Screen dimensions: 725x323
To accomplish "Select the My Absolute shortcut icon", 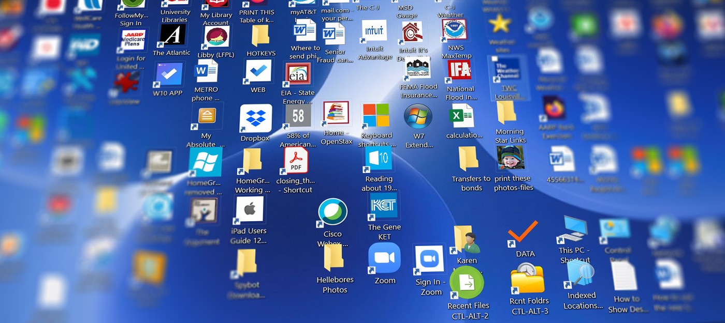I will (x=207, y=116).
